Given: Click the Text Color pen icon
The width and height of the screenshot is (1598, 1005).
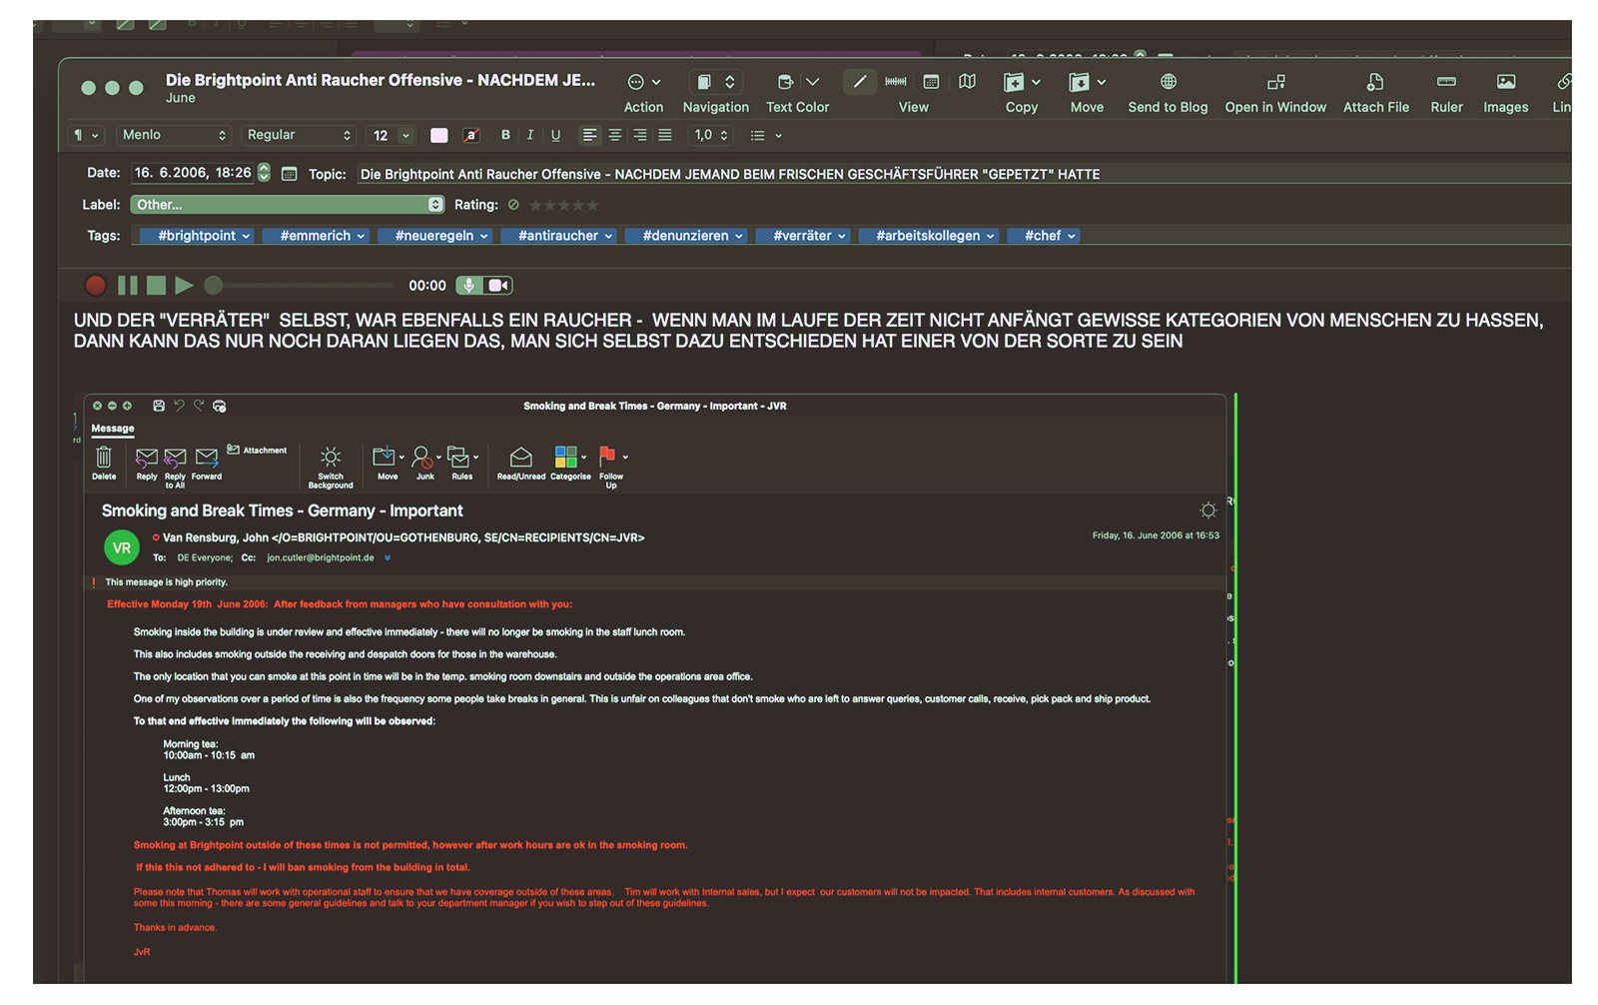Looking at the screenshot, I should click(786, 82).
